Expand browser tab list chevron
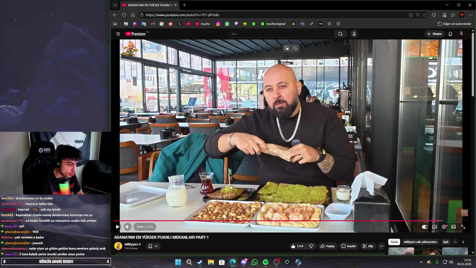Image resolution: width=476 pixels, height=268 pixels. [115, 5]
